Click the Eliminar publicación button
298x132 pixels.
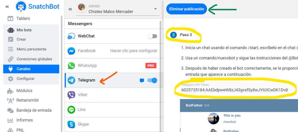pyautogui.click(x=187, y=9)
